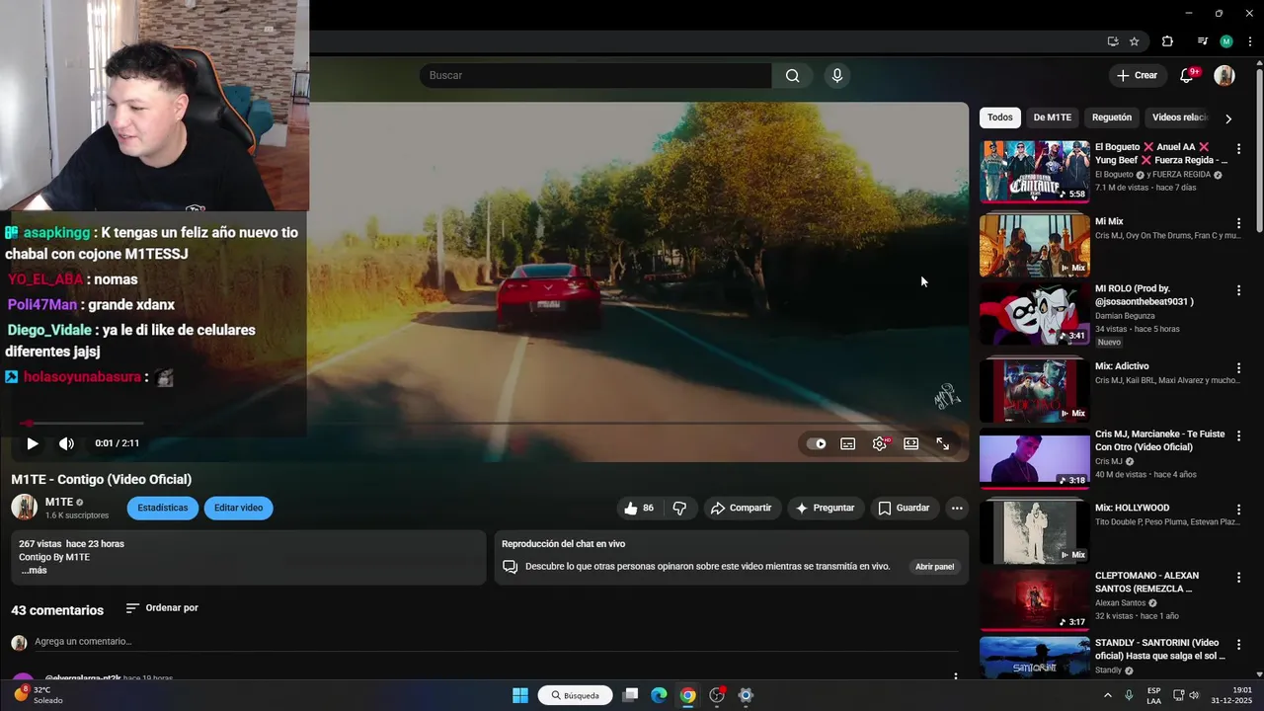Open OBS Studio from taskbar
This screenshot has height=711, width=1264.
(717, 695)
